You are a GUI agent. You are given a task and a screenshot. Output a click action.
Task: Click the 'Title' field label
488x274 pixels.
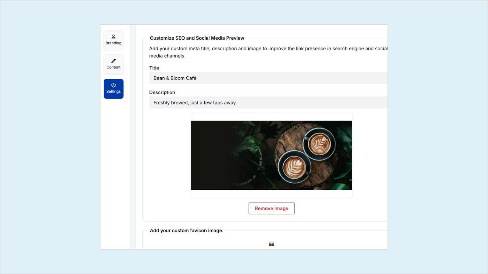click(154, 68)
